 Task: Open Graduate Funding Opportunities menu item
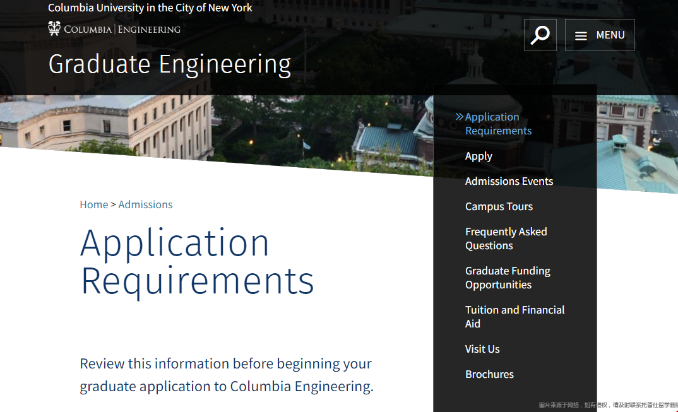coord(508,278)
